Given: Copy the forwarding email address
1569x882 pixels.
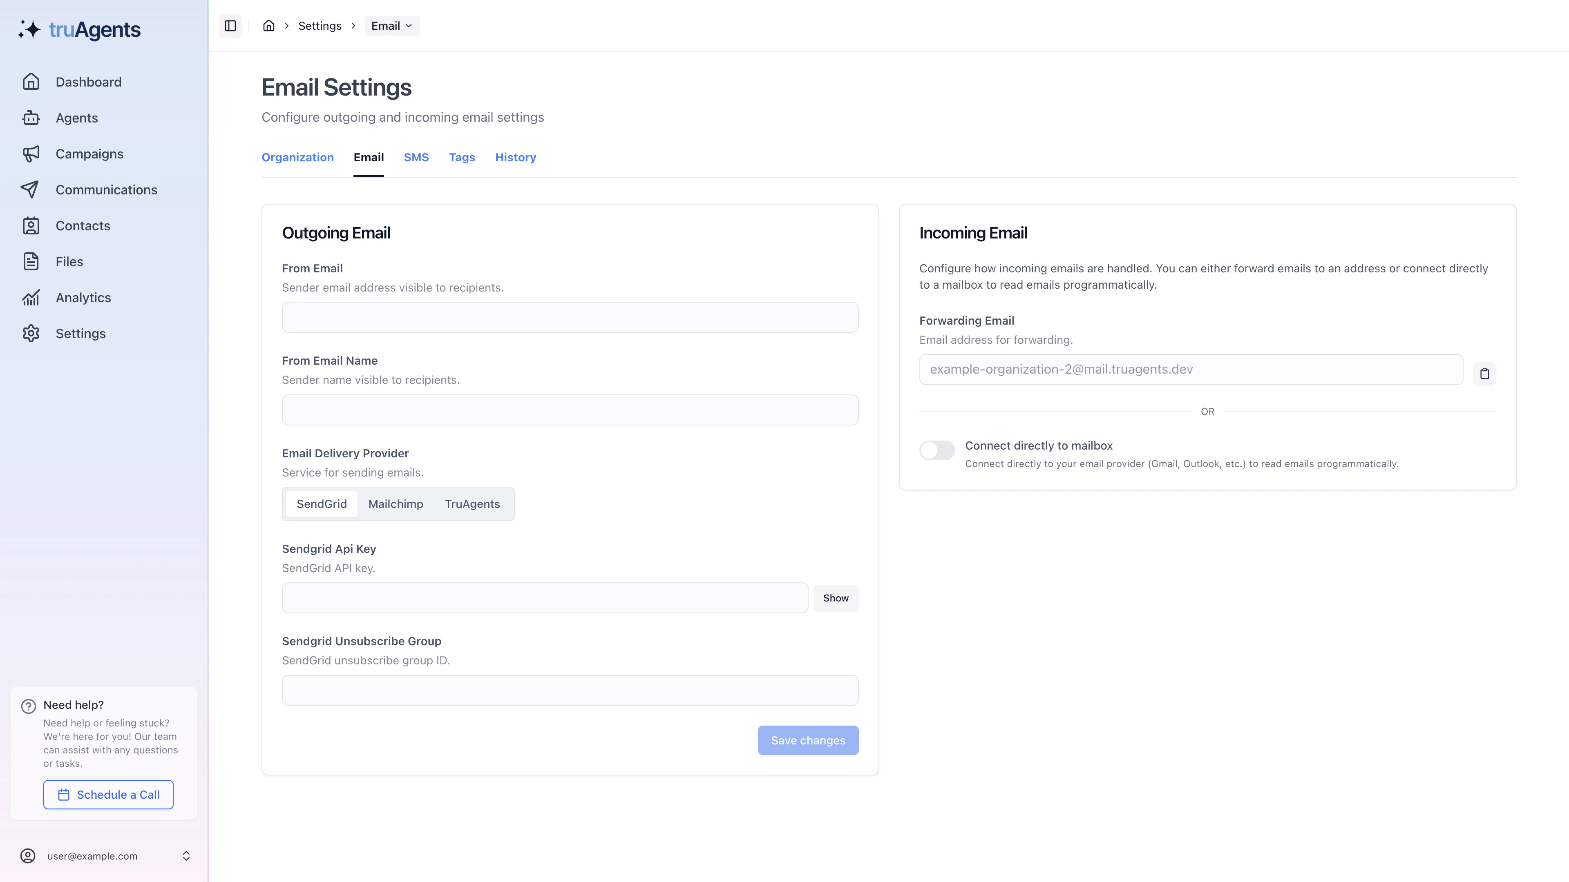Looking at the screenshot, I should [1485, 373].
